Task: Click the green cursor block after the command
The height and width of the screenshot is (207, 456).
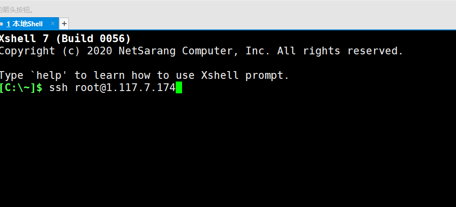Action: [178, 87]
